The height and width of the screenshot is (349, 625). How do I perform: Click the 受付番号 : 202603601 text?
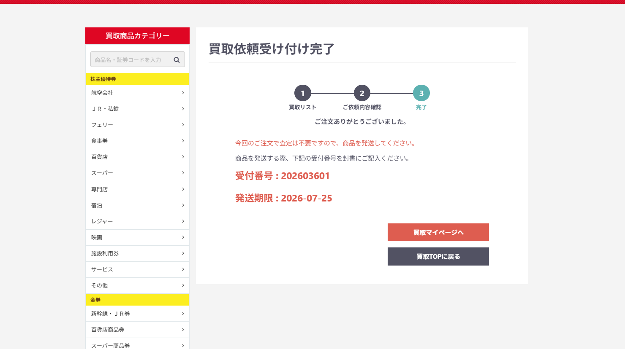click(283, 176)
